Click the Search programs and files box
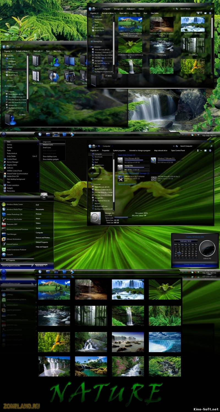Screen dimensions: 220x412 coord(17,266)
